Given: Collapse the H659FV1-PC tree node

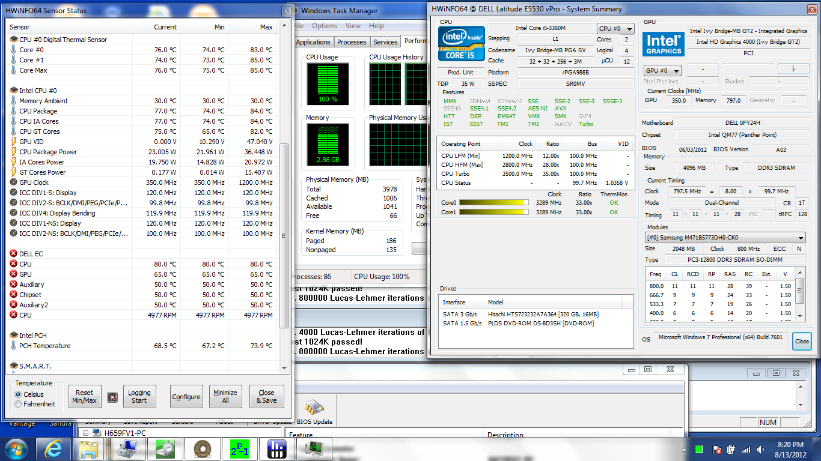Looking at the screenshot, I should 86,433.
